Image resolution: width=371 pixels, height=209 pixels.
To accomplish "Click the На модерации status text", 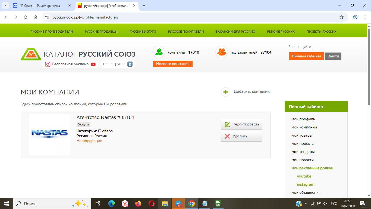I will [x=89, y=141].
